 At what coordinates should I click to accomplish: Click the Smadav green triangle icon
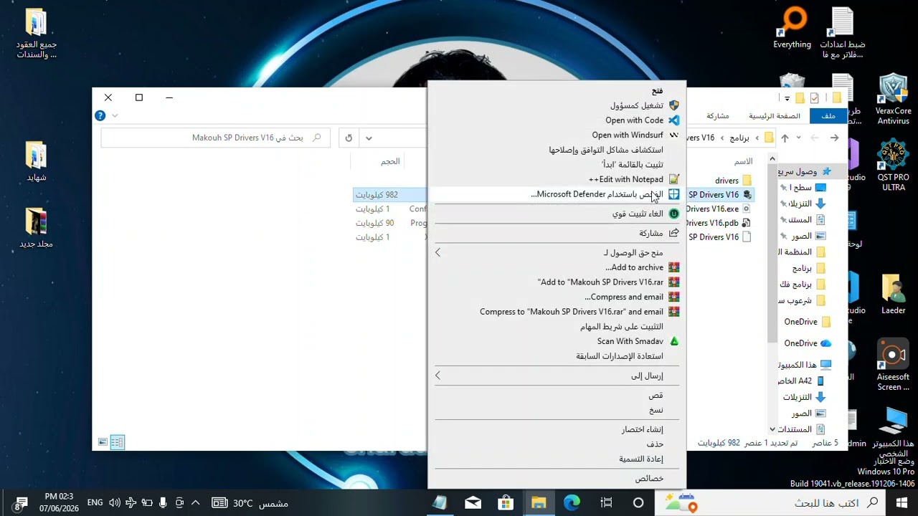click(x=673, y=341)
